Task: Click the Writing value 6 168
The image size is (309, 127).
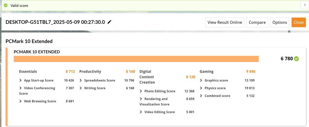Action: [x=130, y=88]
